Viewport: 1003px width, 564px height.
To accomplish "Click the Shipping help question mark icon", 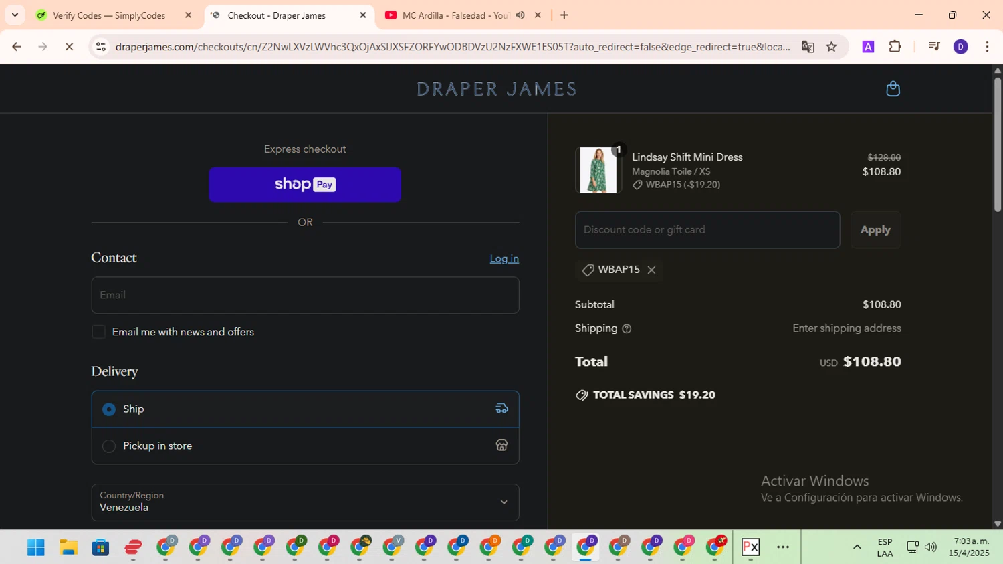I will click(x=627, y=328).
